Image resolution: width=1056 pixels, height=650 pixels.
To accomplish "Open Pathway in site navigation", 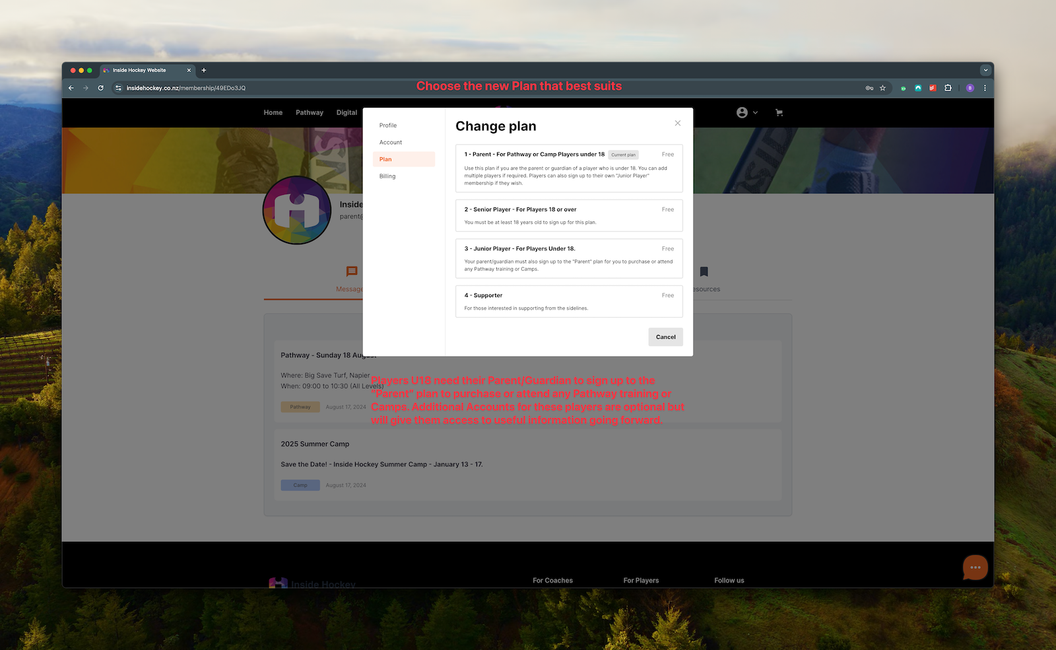I will click(310, 113).
